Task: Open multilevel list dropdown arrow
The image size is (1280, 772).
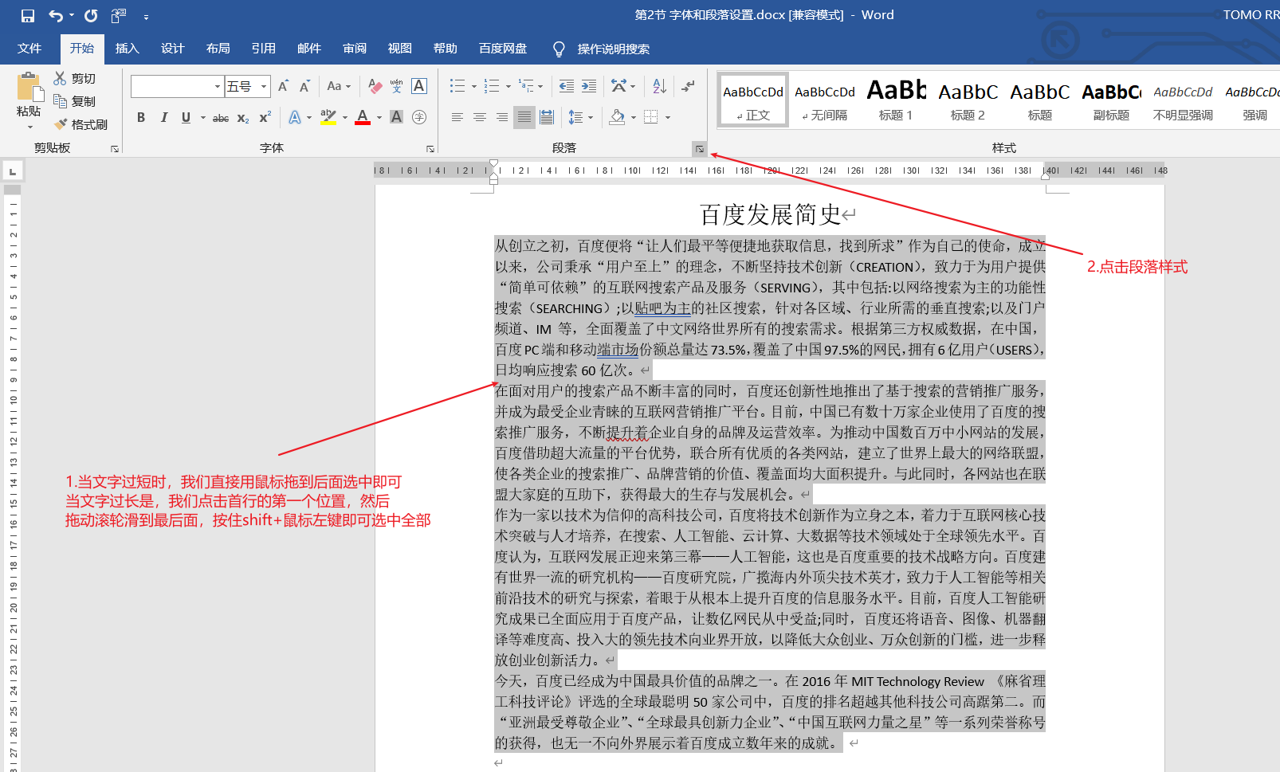Action: (x=540, y=86)
